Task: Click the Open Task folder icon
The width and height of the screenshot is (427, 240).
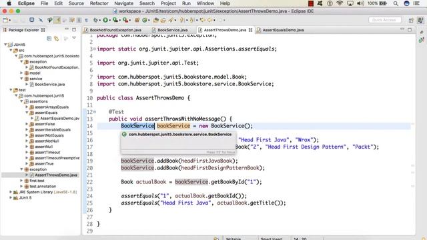Action: (x=163, y=20)
